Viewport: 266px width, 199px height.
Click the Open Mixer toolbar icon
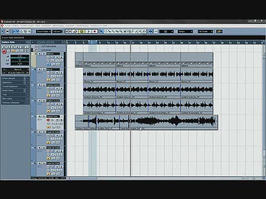[29, 32]
